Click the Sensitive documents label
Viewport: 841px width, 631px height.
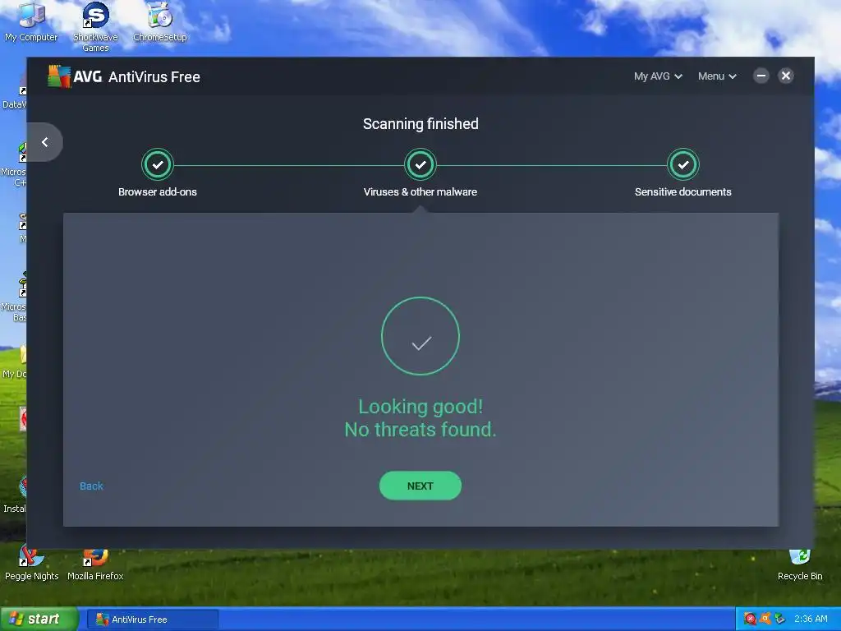coord(682,192)
